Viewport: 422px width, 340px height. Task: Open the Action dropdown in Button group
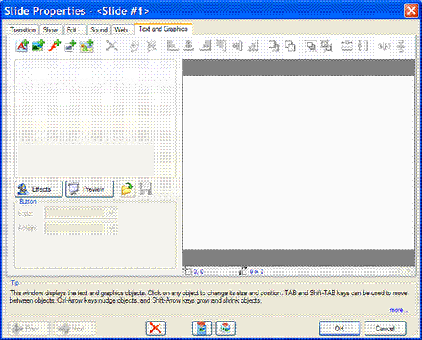[81, 228]
